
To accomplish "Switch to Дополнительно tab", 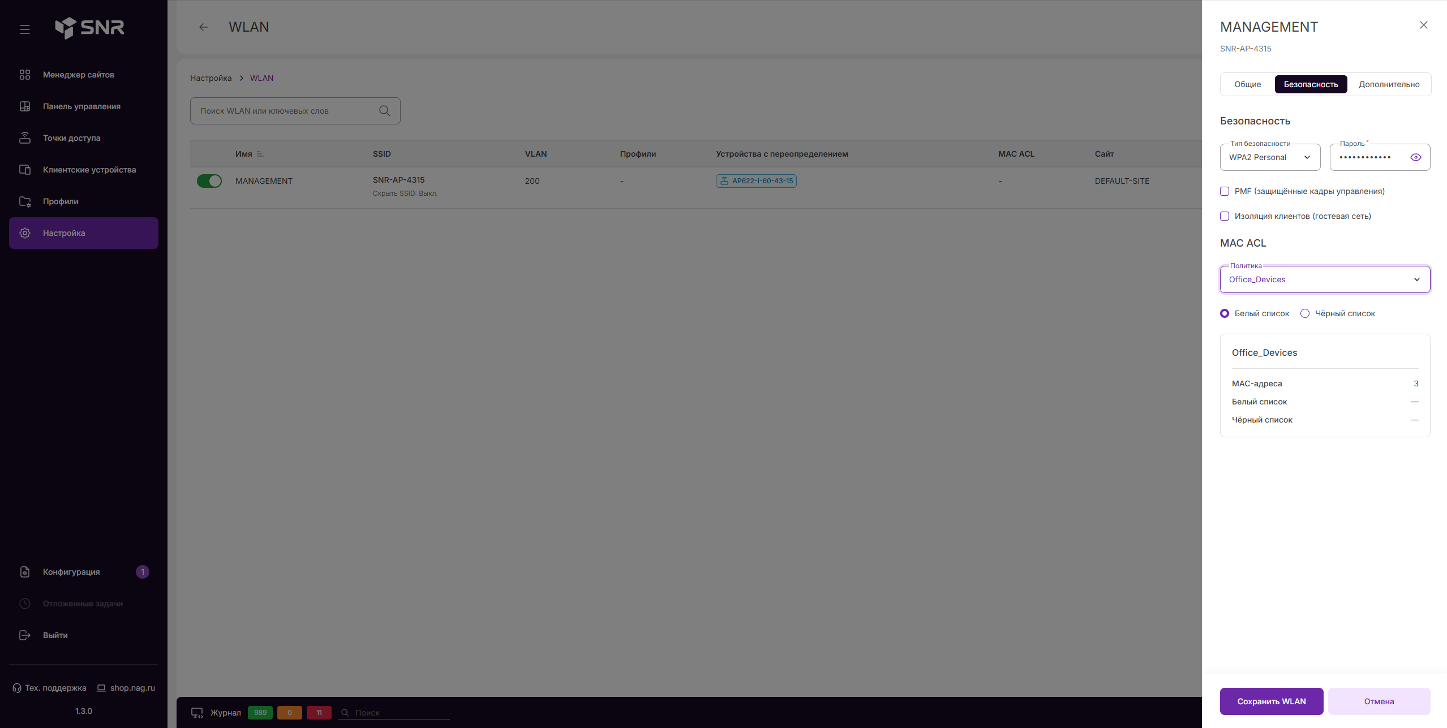I will pos(1389,84).
